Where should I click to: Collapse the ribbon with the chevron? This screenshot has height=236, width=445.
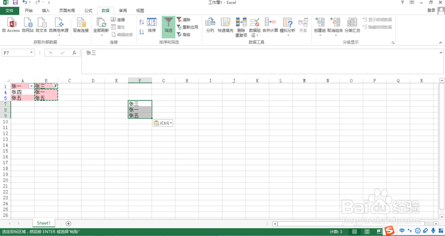tap(441, 43)
